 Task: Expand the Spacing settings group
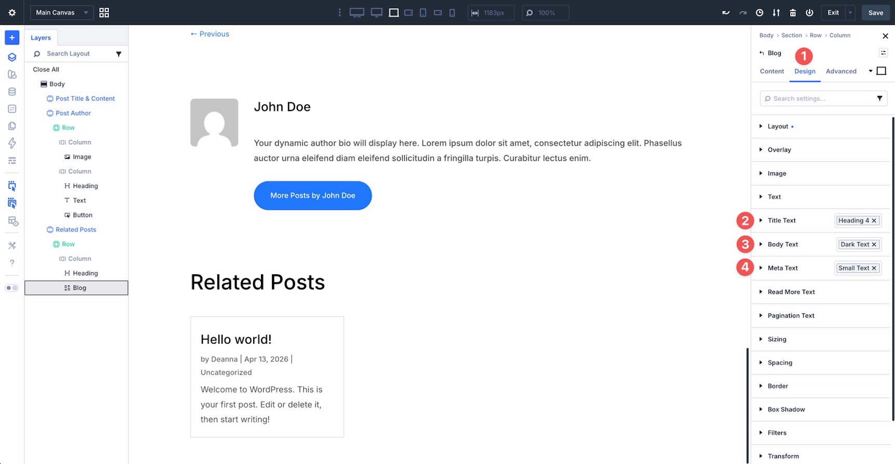click(821, 363)
